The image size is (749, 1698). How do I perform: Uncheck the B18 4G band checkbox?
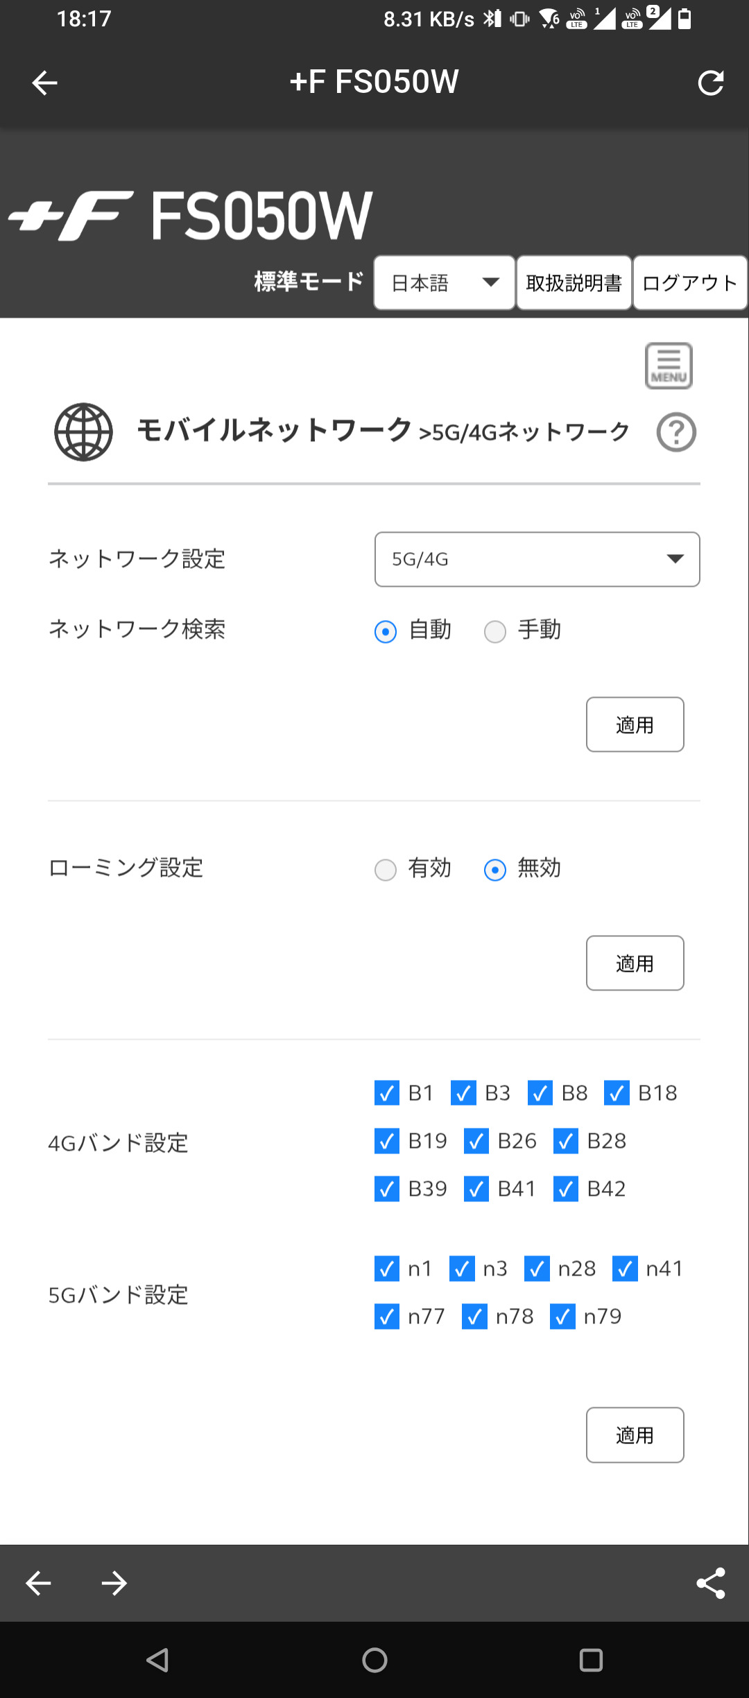[617, 1093]
